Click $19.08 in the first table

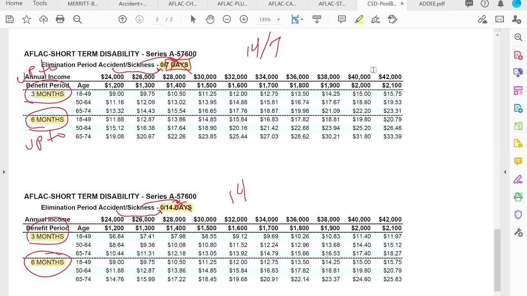(114, 136)
